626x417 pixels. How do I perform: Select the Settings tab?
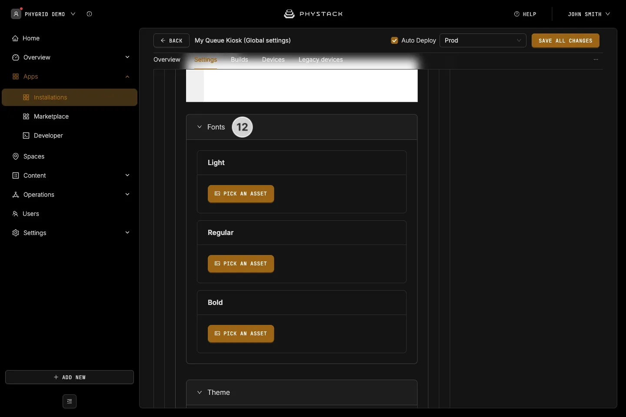(206, 60)
